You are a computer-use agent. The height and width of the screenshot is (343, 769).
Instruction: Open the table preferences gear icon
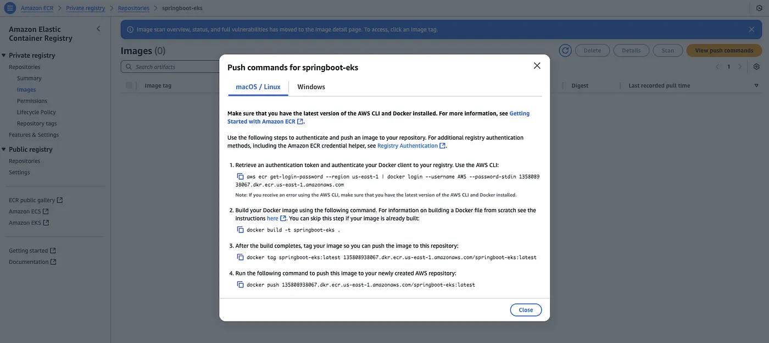click(x=756, y=67)
